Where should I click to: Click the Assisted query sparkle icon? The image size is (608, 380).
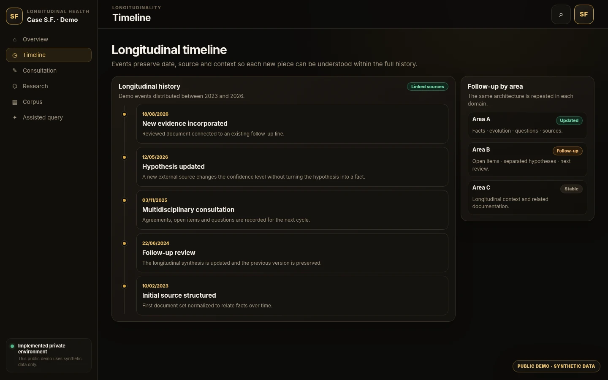15,117
